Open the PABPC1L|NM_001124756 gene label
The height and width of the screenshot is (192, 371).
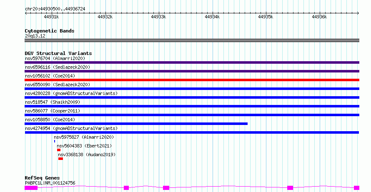coord(50,183)
